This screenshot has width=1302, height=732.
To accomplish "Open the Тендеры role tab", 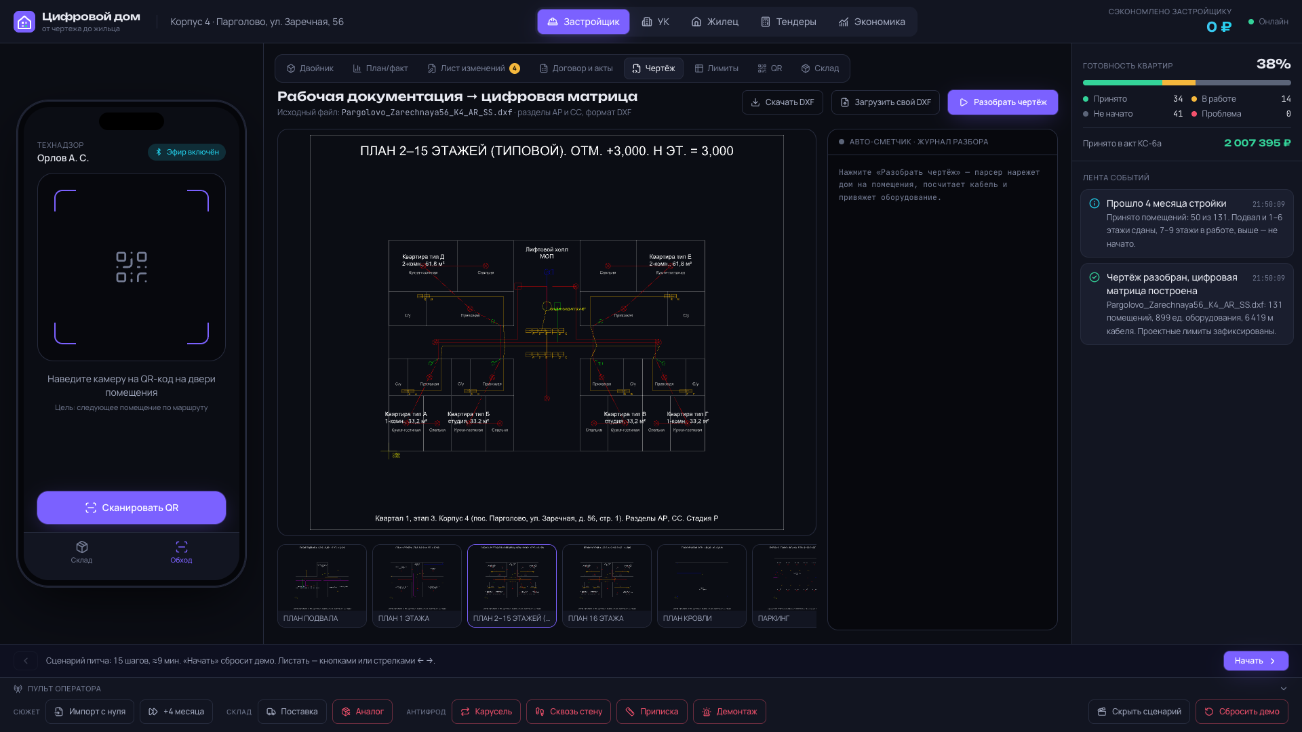I will point(788,22).
